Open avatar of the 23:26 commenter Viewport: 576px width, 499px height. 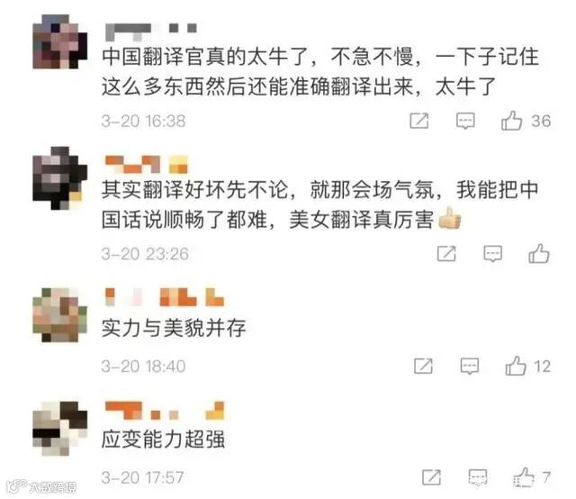[x=60, y=177]
